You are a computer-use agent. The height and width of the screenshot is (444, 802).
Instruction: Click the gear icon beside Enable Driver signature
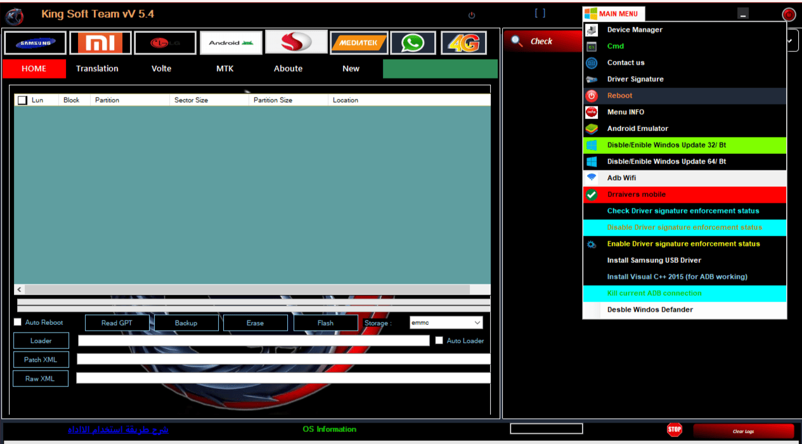pyautogui.click(x=592, y=244)
